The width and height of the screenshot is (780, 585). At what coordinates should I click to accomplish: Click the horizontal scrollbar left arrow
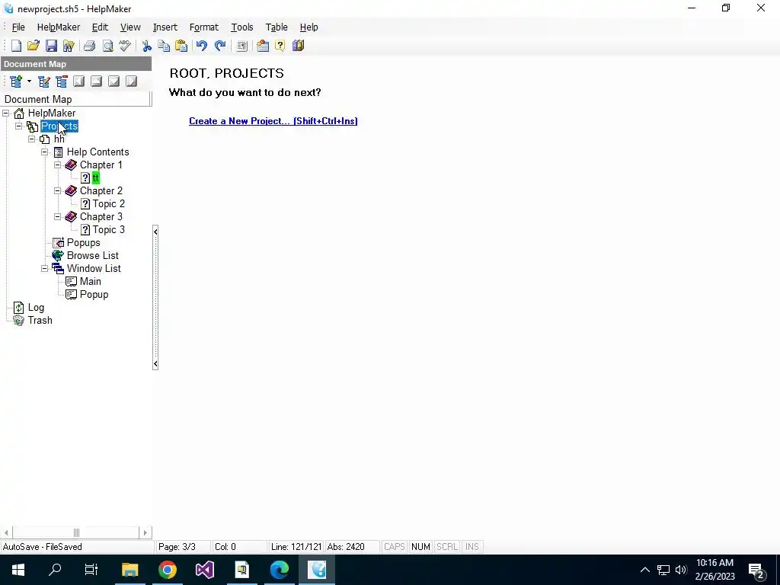(x=6, y=532)
